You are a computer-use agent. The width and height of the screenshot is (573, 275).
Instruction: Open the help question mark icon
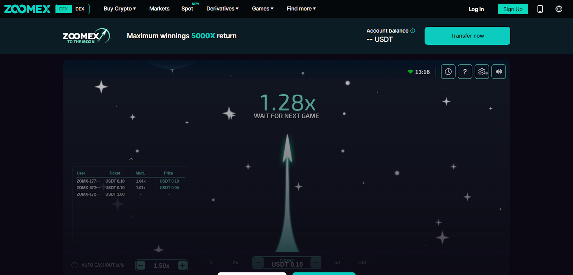[x=465, y=72]
